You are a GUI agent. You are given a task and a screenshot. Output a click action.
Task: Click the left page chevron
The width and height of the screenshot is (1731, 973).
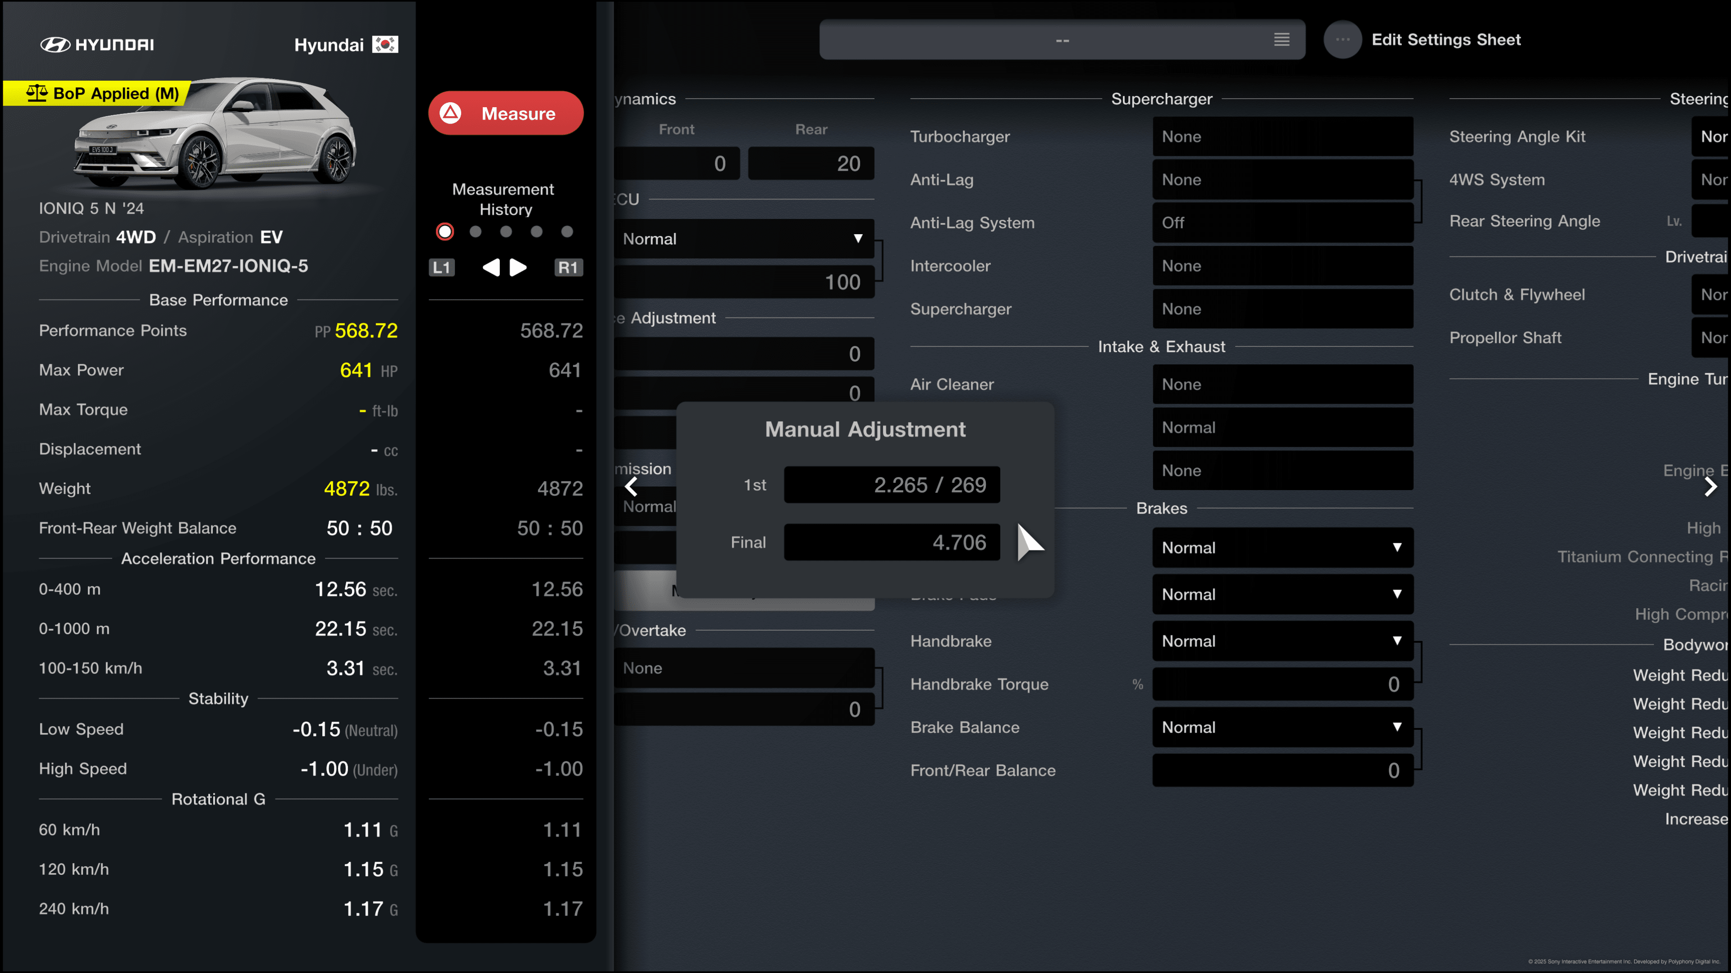tap(631, 486)
